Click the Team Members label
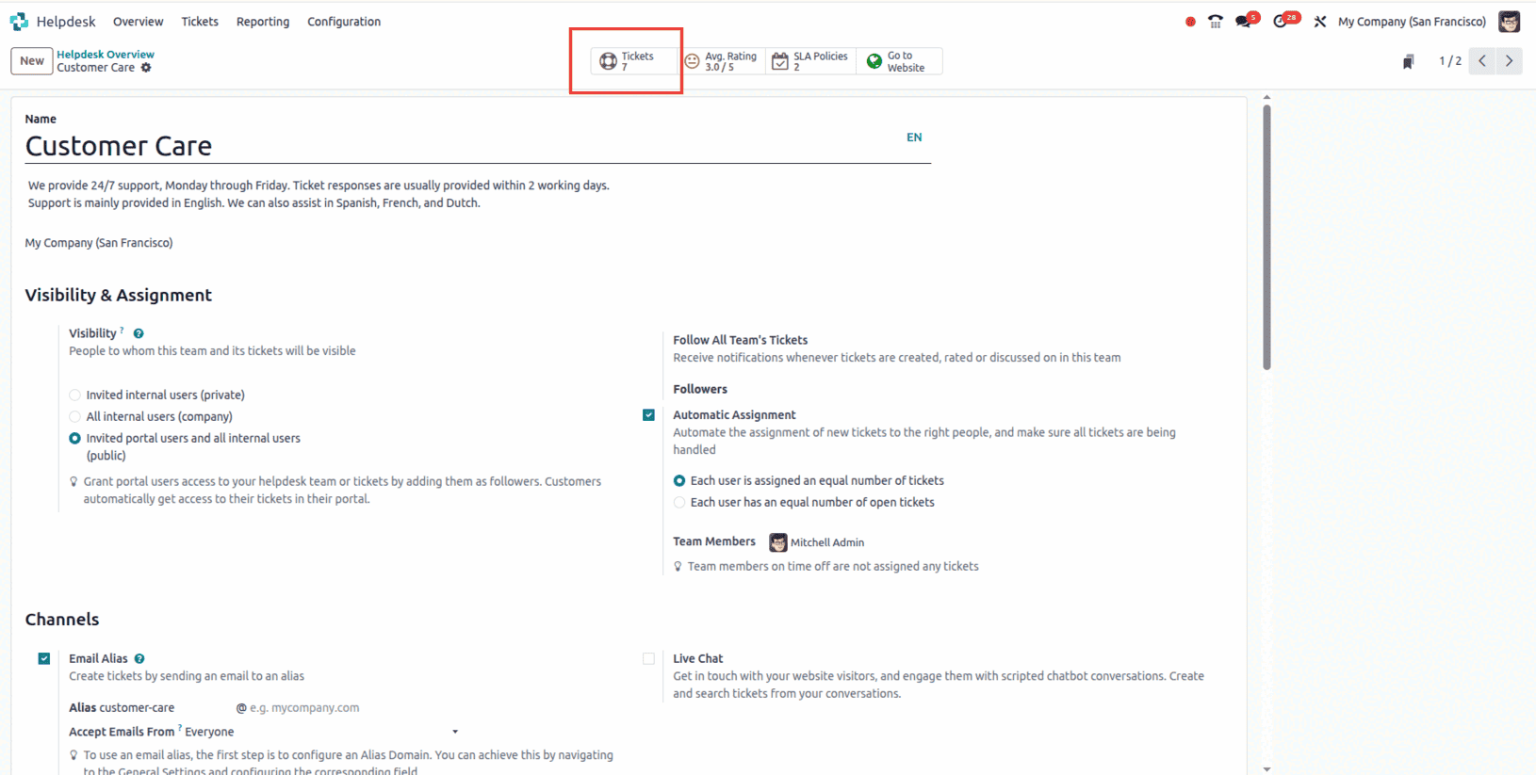1536x775 pixels. (x=714, y=541)
